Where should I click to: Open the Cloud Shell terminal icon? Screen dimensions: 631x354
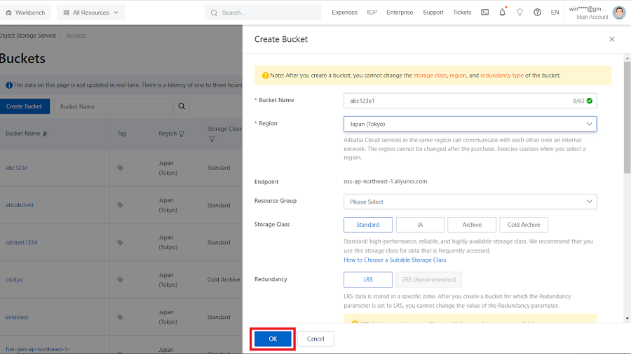[484, 13]
